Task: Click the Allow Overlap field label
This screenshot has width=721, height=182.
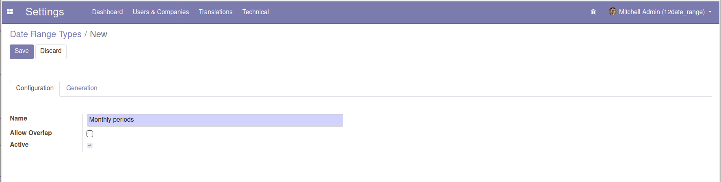Action: [x=31, y=133]
